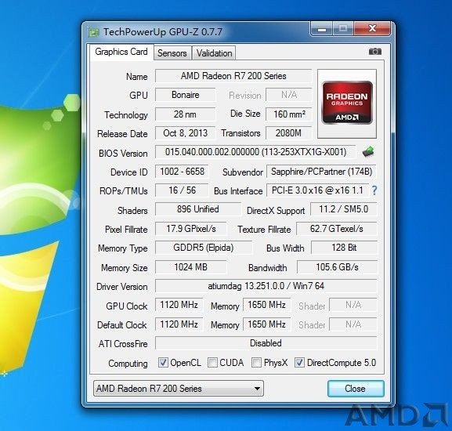The height and width of the screenshot is (431, 452).
Task: Click DirectX Support value 11.2 / SM5.0
Action: tap(344, 209)
